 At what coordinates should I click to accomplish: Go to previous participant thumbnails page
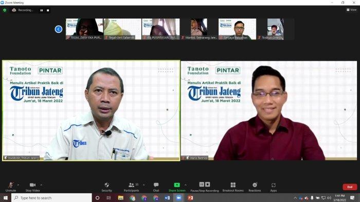click(x=59, y=29)
